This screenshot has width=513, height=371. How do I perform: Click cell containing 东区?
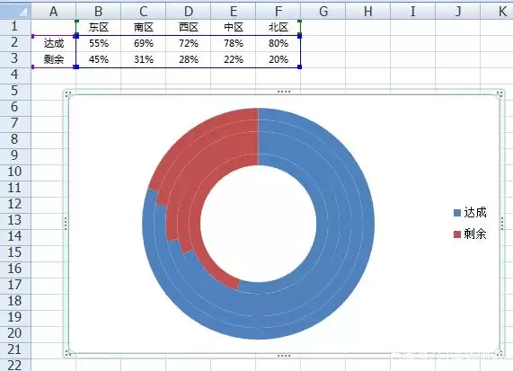[98, 27]
